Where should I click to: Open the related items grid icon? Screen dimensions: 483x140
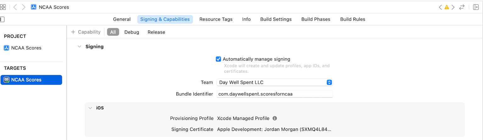pos(3,7)
